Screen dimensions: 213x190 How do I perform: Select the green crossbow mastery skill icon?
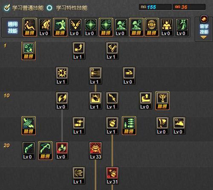pyautogui.click(x=45, y=151)
